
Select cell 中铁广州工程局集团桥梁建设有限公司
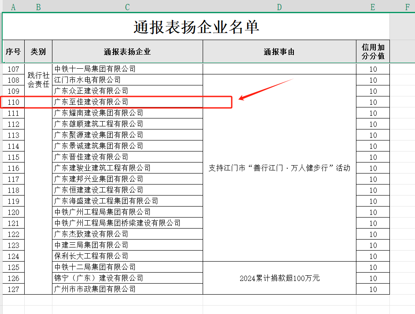pos(127,223)
